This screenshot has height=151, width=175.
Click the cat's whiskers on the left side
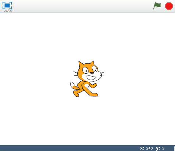point(76,74)
